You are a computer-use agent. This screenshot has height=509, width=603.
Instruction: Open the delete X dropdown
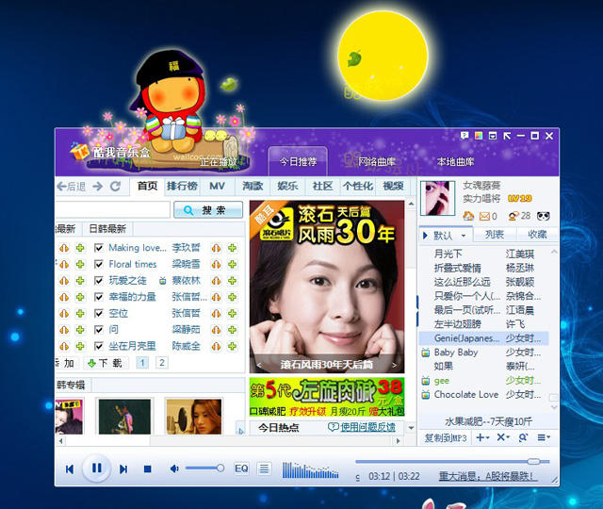pos(503,437)
